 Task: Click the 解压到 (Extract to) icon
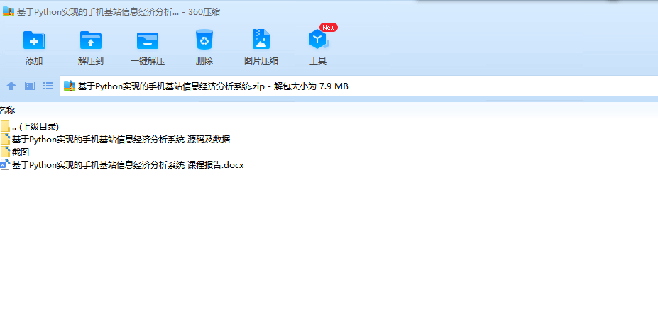pos(91,40)
